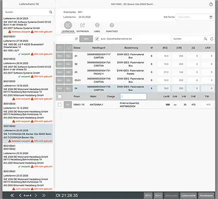Click HU- button in row 02
218x199 pixels.
[68, 64]
